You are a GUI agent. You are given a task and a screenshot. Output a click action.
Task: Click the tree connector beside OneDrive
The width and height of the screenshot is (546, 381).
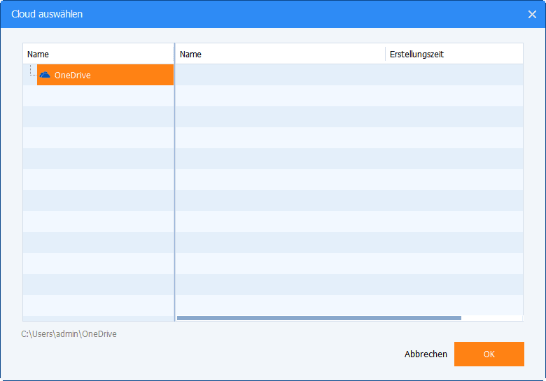31,73
